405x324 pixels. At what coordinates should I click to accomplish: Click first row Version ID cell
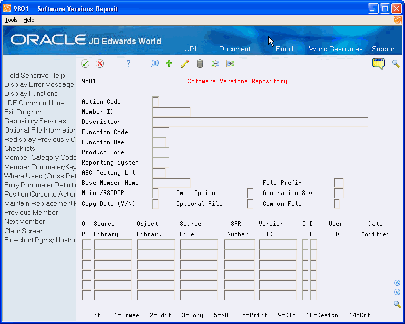277,244
